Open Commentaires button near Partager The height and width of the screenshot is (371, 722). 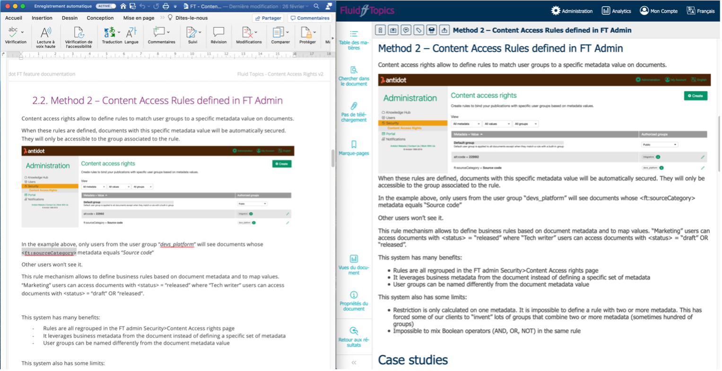point(310,18)
